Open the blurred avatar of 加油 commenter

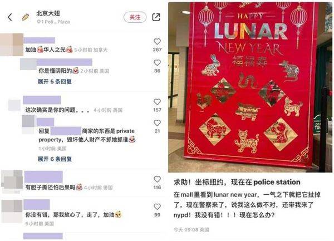[12, 45]
